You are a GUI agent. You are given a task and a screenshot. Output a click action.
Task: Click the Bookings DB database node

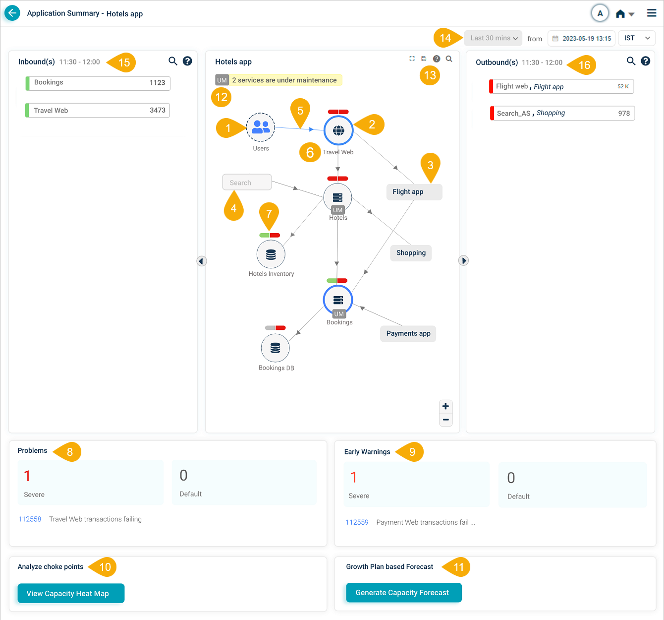(x=275, y=348)
